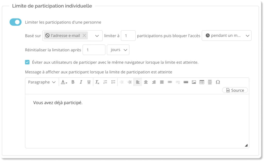The width and height of the screenshot is (264, 161).
Task: Open the special characters Omega icon
Action: point(218,82)
